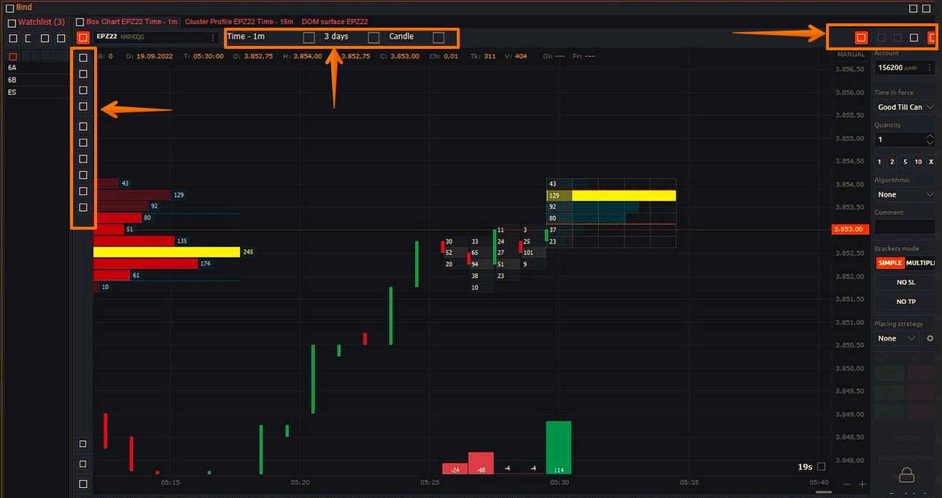
Task: Zoom out with the minus icon below price scale
Action: [x=846, y=484]
